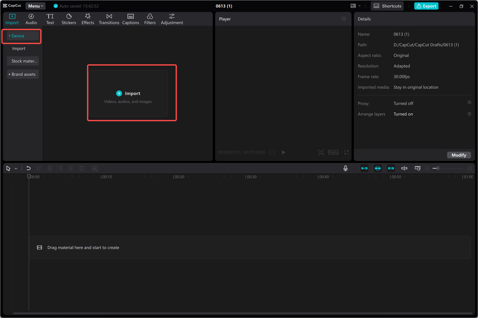Toggle the link materials option
This screenshot has height=318, width=478.
(391, 168)
